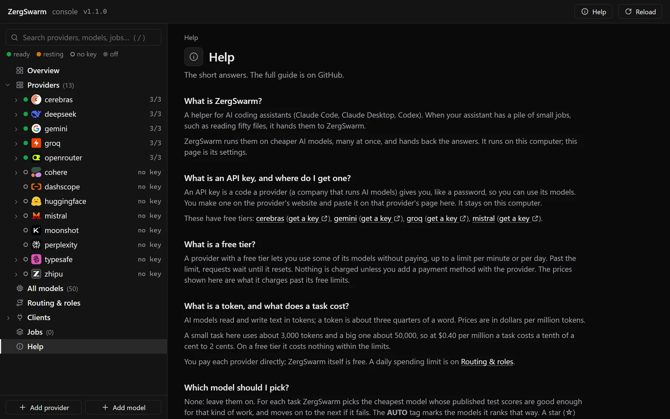Click the external-link icon after cerebras get a key

[x=324, y=218]
